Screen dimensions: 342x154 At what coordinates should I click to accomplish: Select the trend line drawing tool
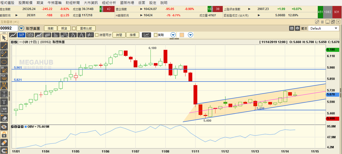pyautogui.click(x=4, y=46)
